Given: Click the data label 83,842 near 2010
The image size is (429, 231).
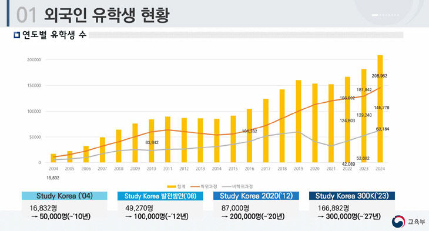Looking at the screenshot, I should click(x=152, y=142).
